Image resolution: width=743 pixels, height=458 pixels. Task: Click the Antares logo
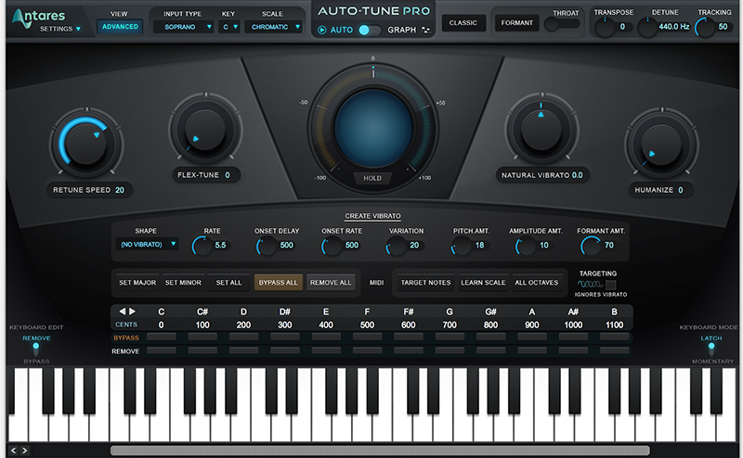pyautogui.click(x=39, y=17)
